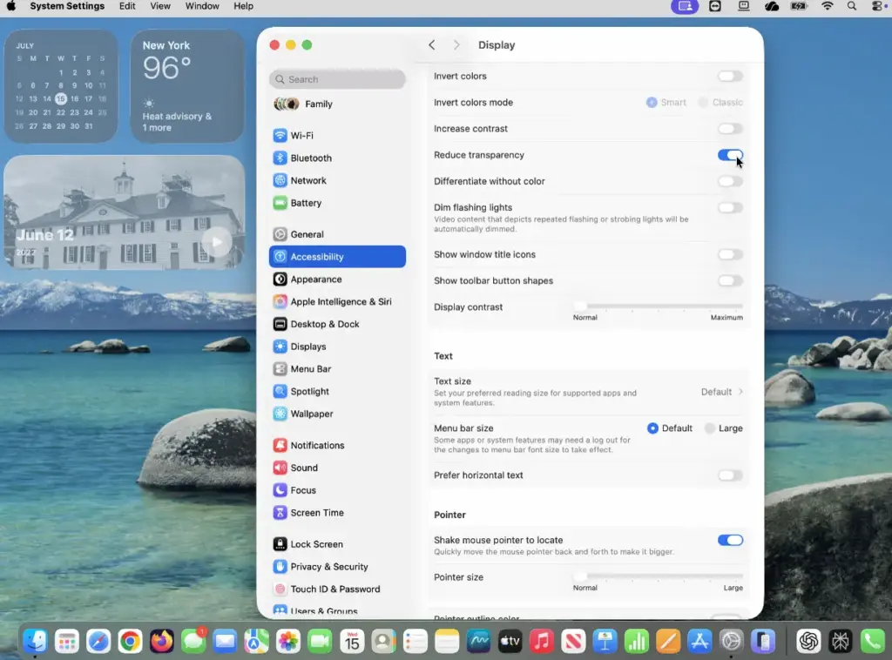
Task: Open the Help menu
Action: tap(244, 6)
